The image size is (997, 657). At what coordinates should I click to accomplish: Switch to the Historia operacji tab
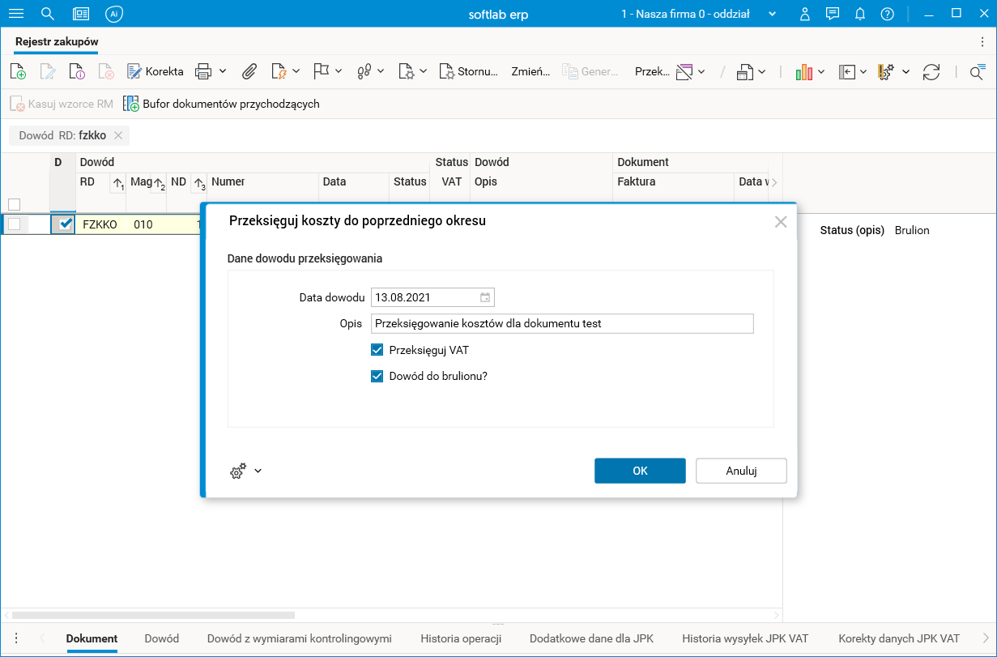[461, 638]
